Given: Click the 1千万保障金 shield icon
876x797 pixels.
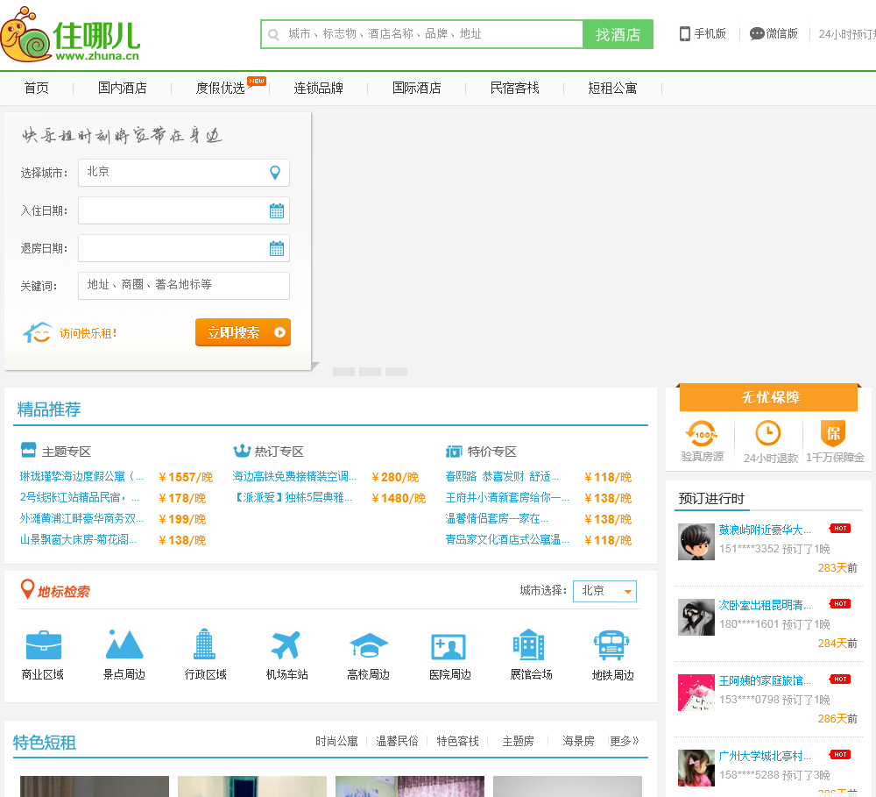Looking at the screenshot, I should (833, 433).
